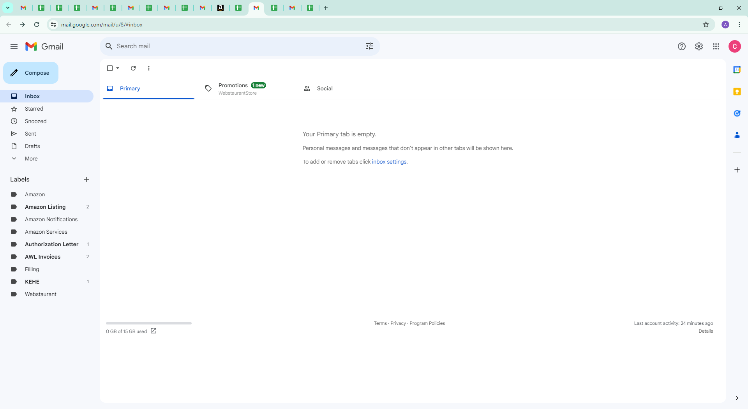Toggle the select-all checkbox
This screenshot has height=409, width=748.
click(110, 68)
